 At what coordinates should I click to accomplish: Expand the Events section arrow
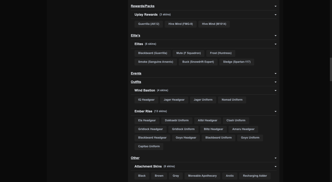pos(275,74)
